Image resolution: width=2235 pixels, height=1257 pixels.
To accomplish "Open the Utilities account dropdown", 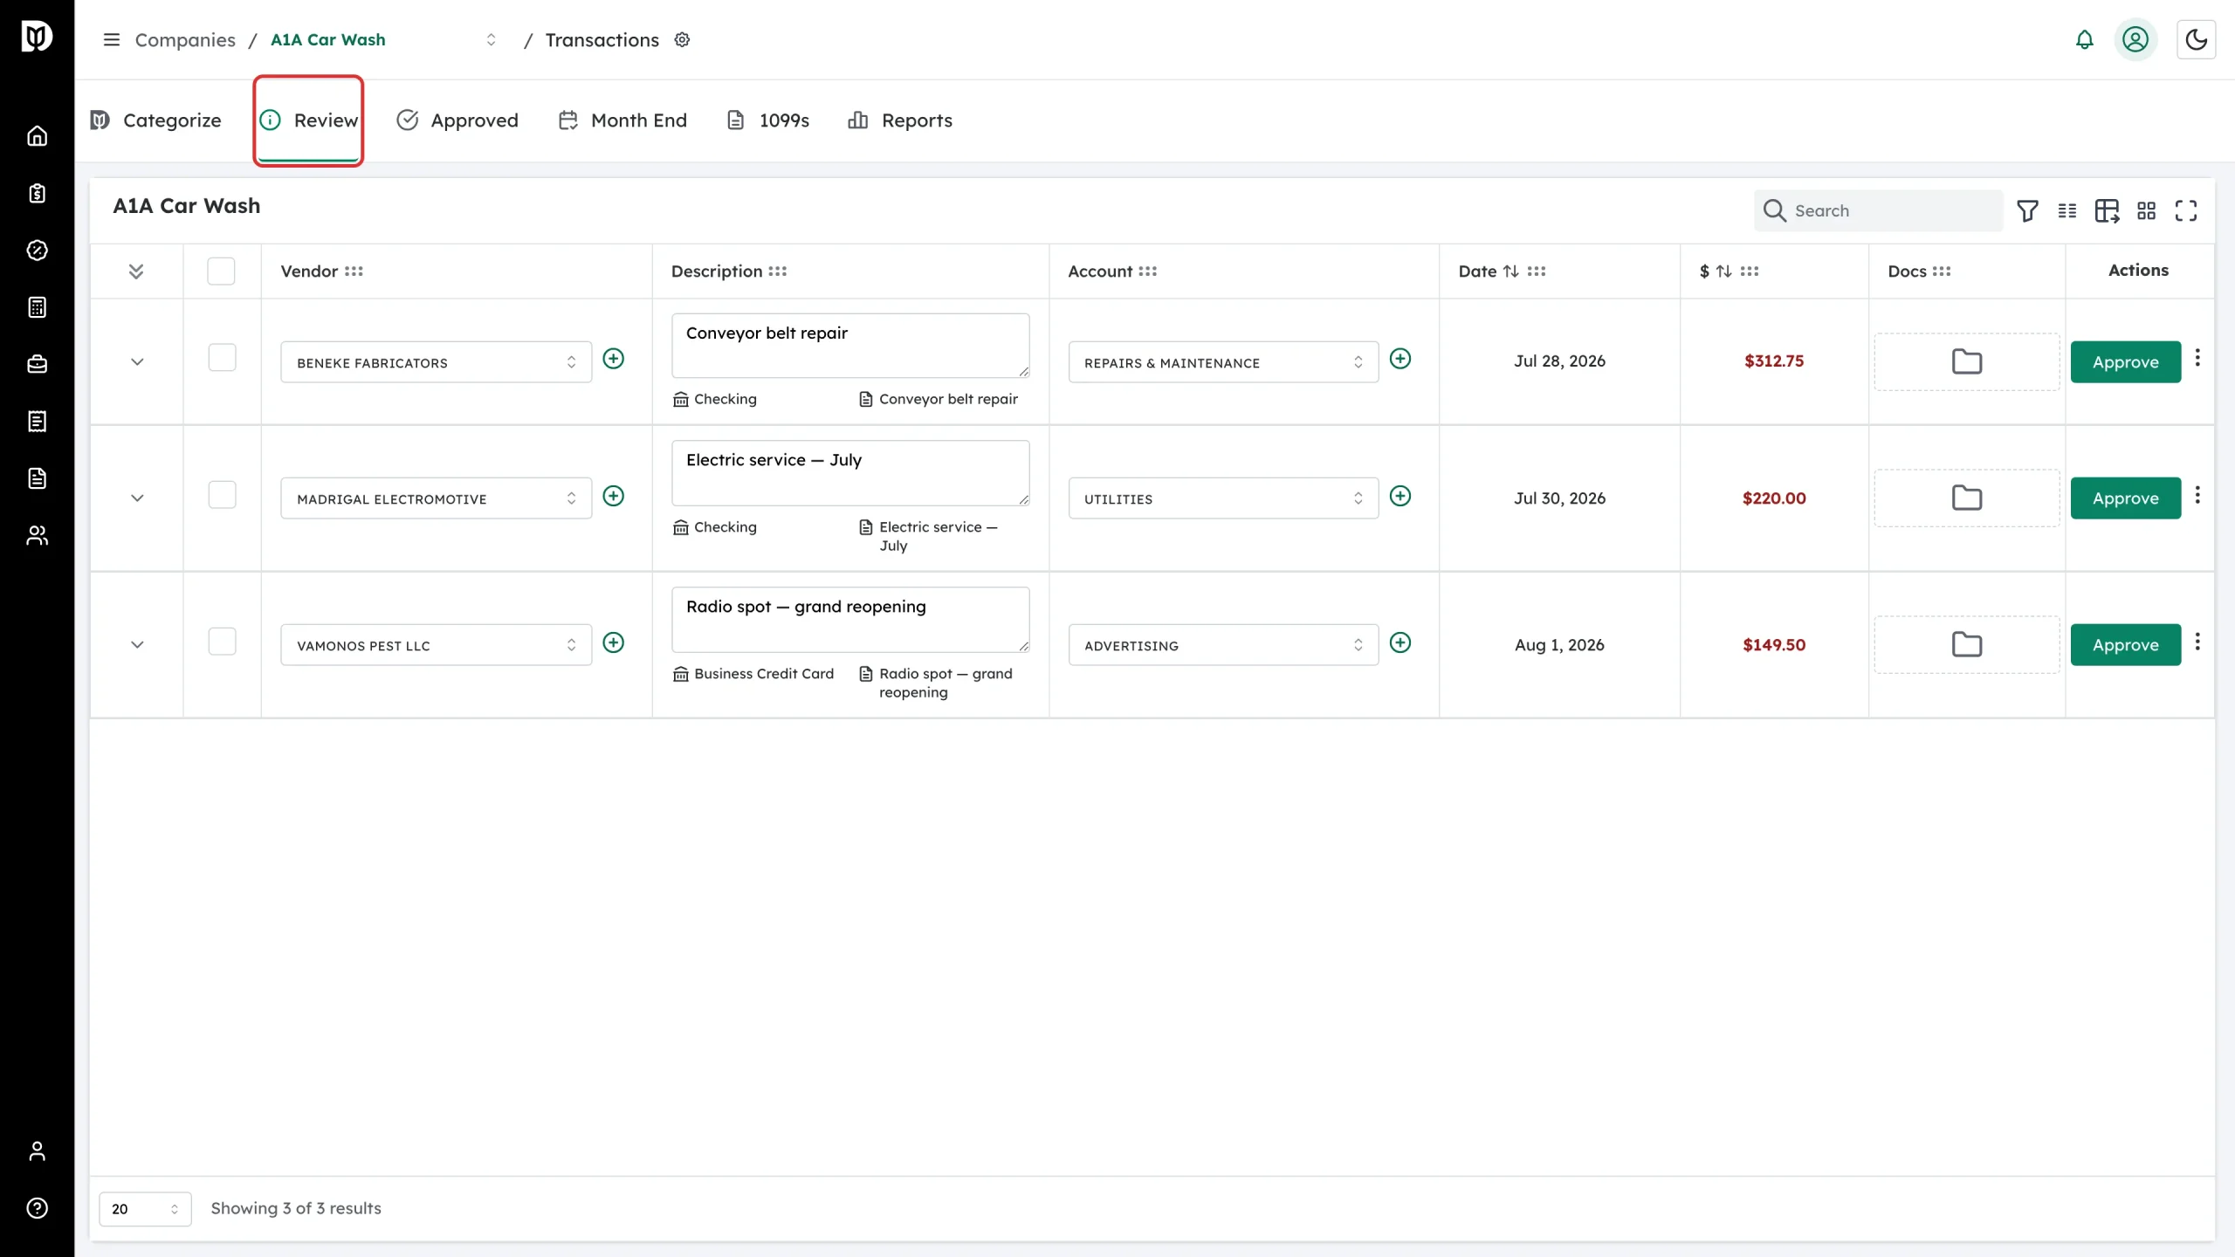I will click(1223, 498).
